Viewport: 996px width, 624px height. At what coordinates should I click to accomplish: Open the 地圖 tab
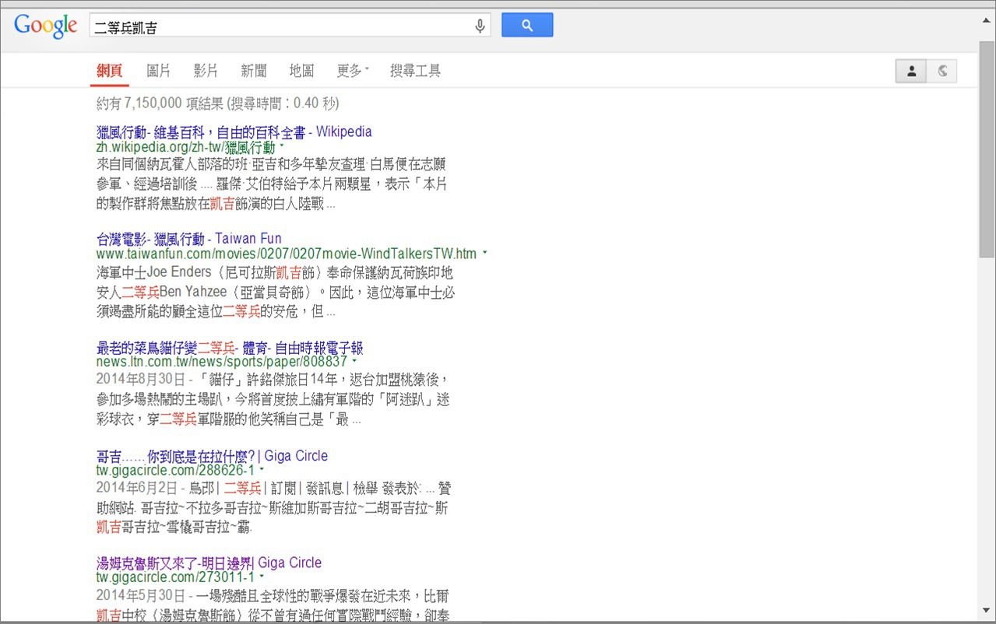301,71
